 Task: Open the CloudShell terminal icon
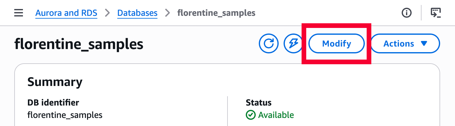436,13
